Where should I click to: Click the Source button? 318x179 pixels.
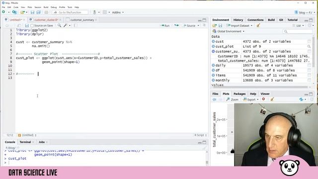tap(189, 25)
